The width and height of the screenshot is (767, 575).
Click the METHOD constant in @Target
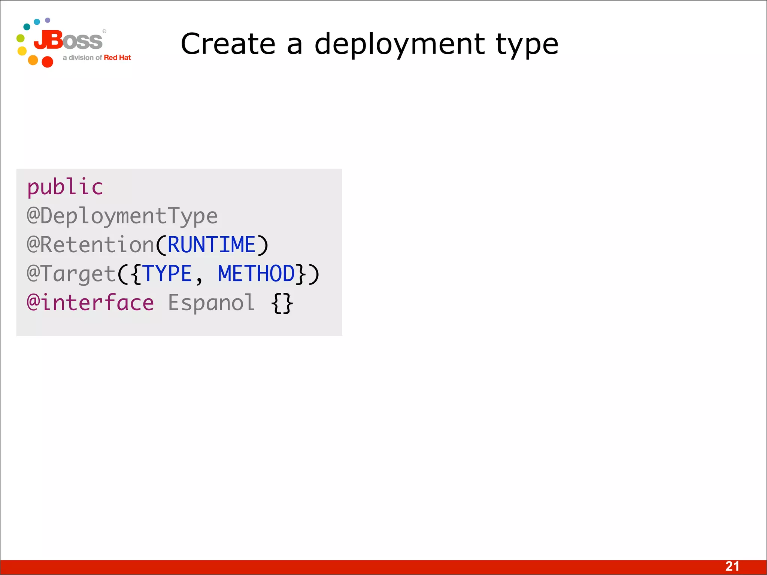(257, 274)
